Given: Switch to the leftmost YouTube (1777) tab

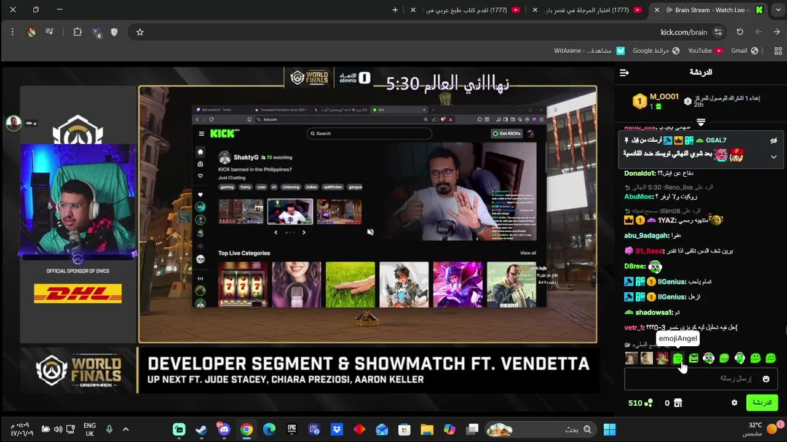Looking at the screenshot, I should coord(467,10).
